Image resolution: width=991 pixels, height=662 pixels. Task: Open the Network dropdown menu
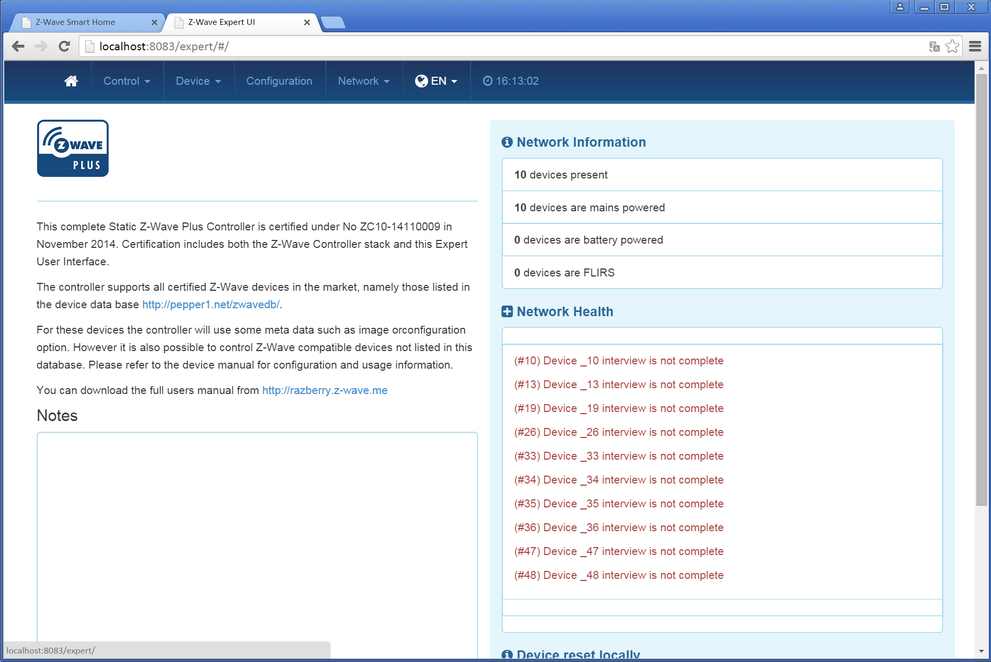pos(364,81)
